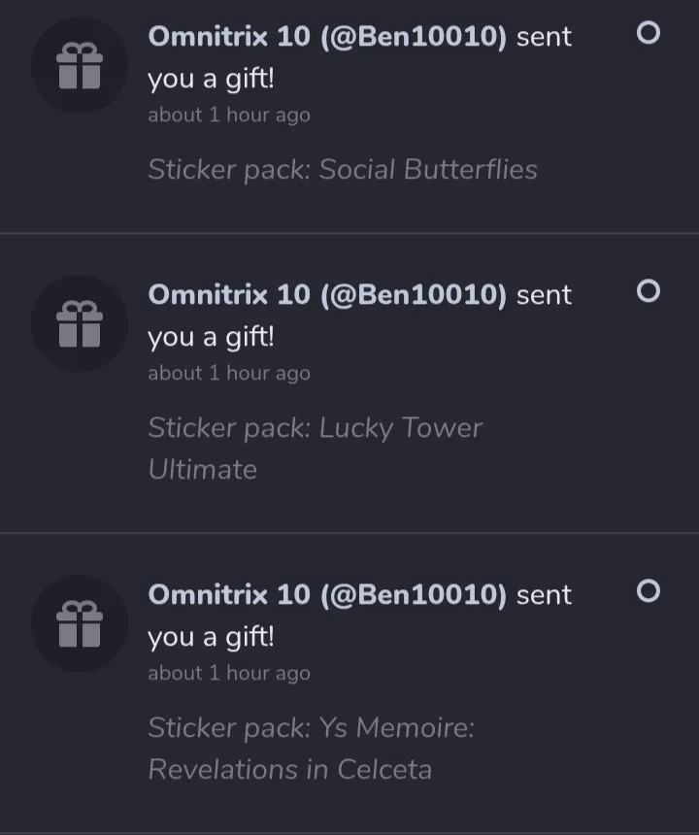Click "you a gift!" in Social Butterflies notification
The width and height of the screenshot is (699, 835).
[211, 79]
